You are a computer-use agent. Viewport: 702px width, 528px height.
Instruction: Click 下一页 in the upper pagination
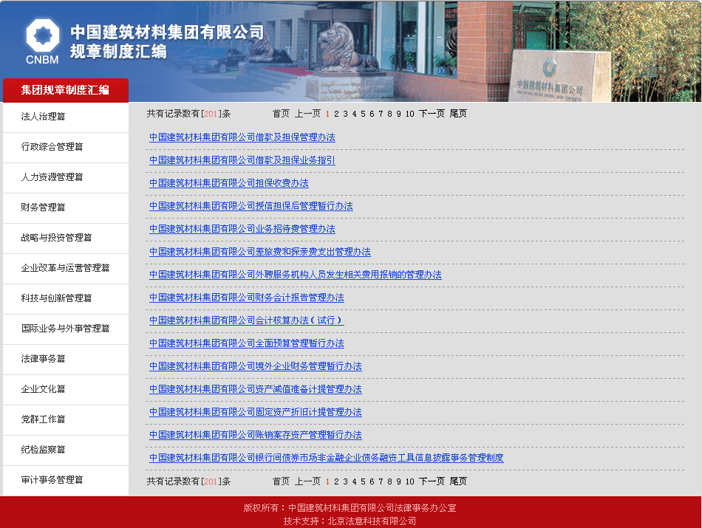(x=432, y=114)
